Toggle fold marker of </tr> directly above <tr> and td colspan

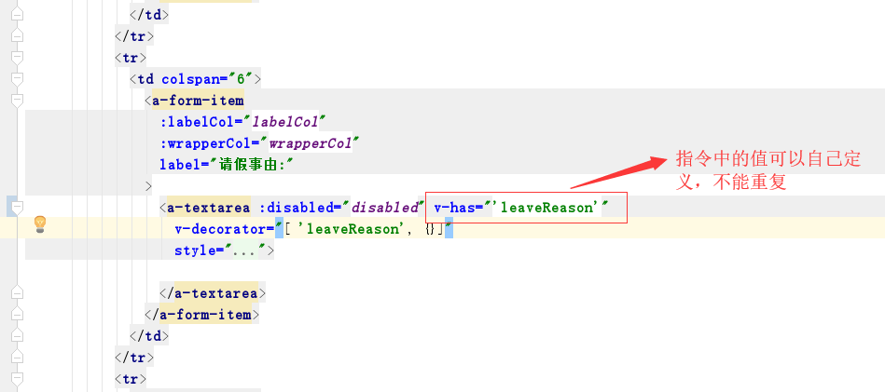17,36
